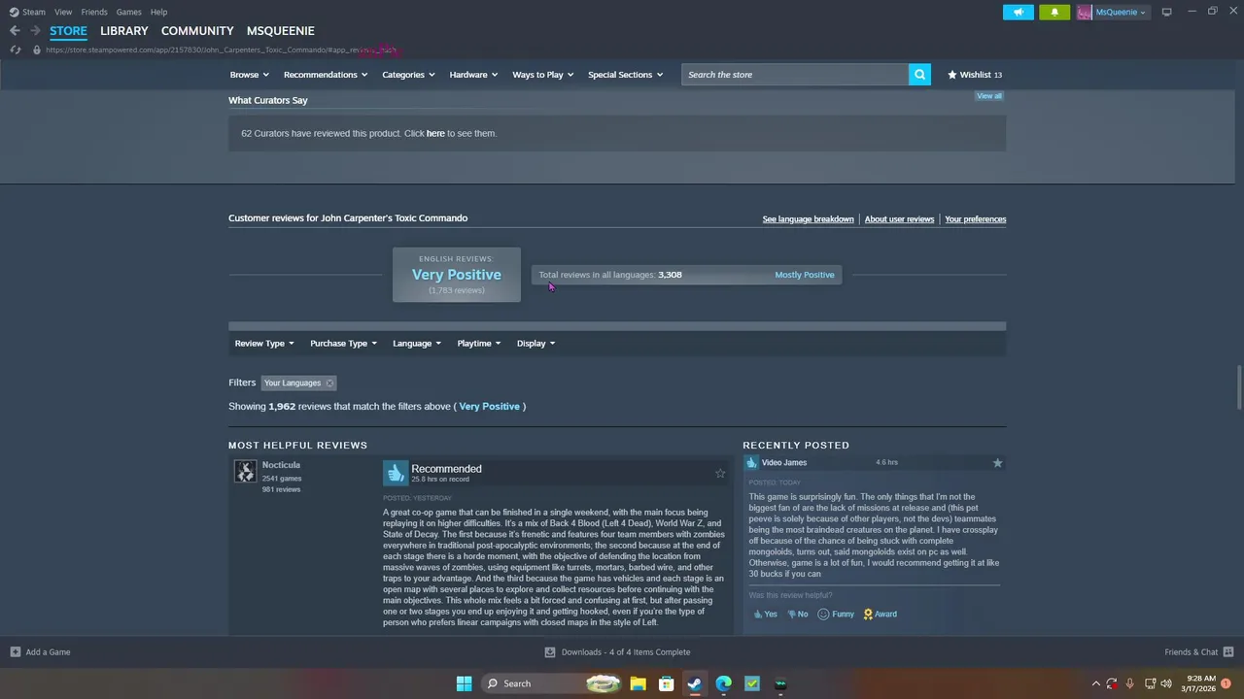Click the Steam store search magnifier button

(919, 75)
